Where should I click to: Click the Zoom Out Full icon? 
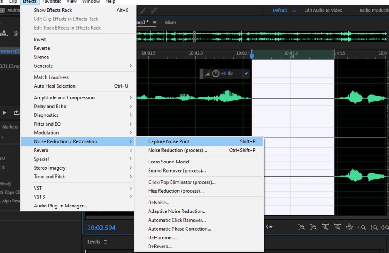[x=350, y=227]
